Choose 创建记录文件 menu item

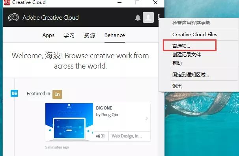(x=187, y=54)
